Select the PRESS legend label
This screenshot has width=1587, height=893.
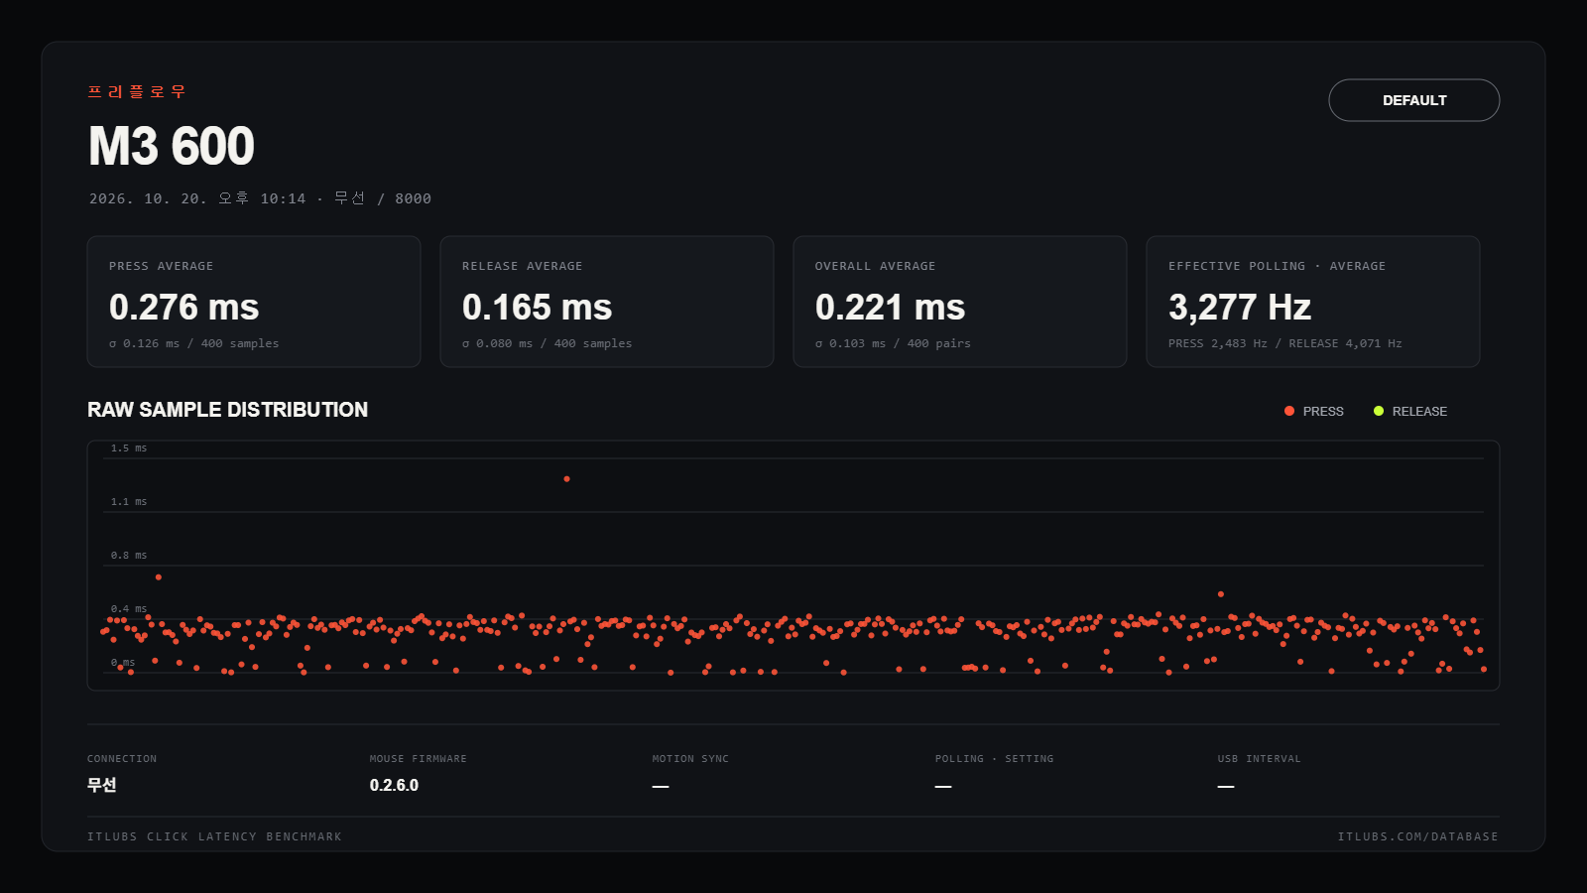(1323, 411)
